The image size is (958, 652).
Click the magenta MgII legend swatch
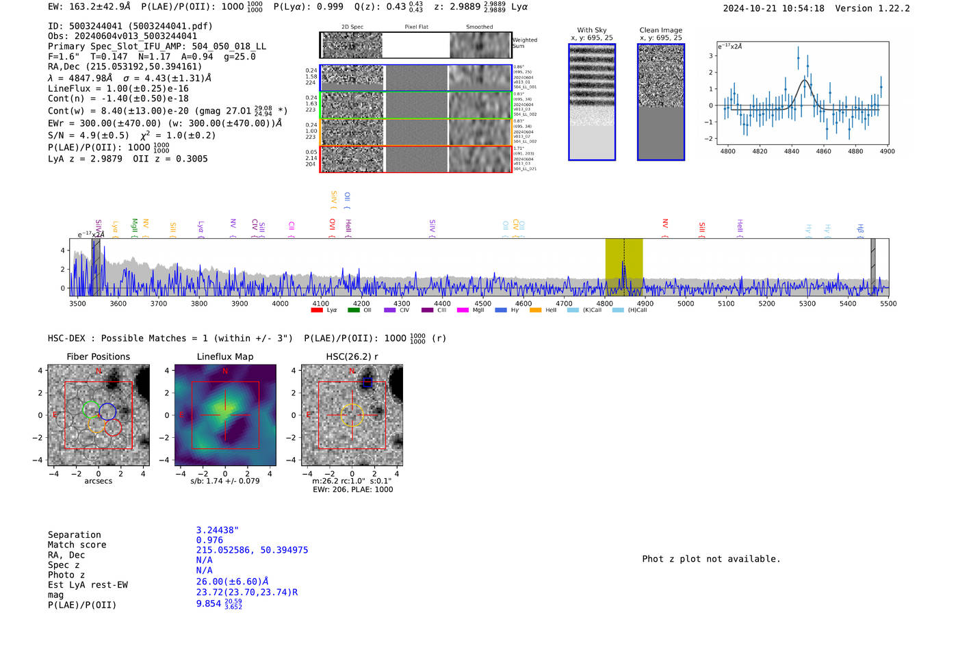[x=463, y=310]
